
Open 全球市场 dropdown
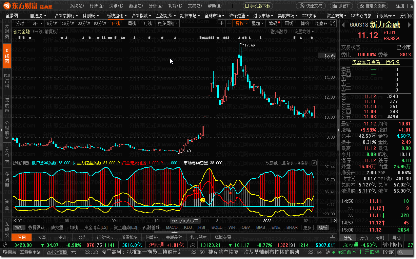pyautogui.click(x=214, y=16)
